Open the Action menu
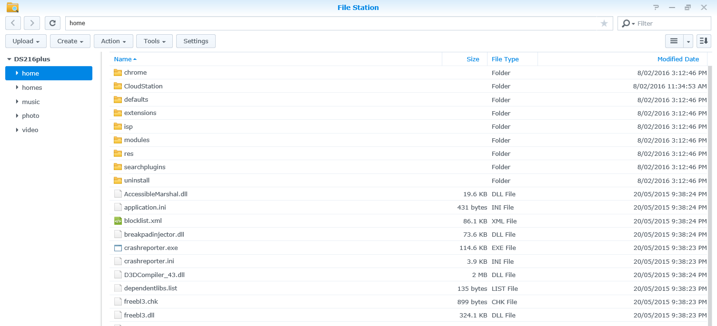This screenshot has height=326, width=717. 113,41
